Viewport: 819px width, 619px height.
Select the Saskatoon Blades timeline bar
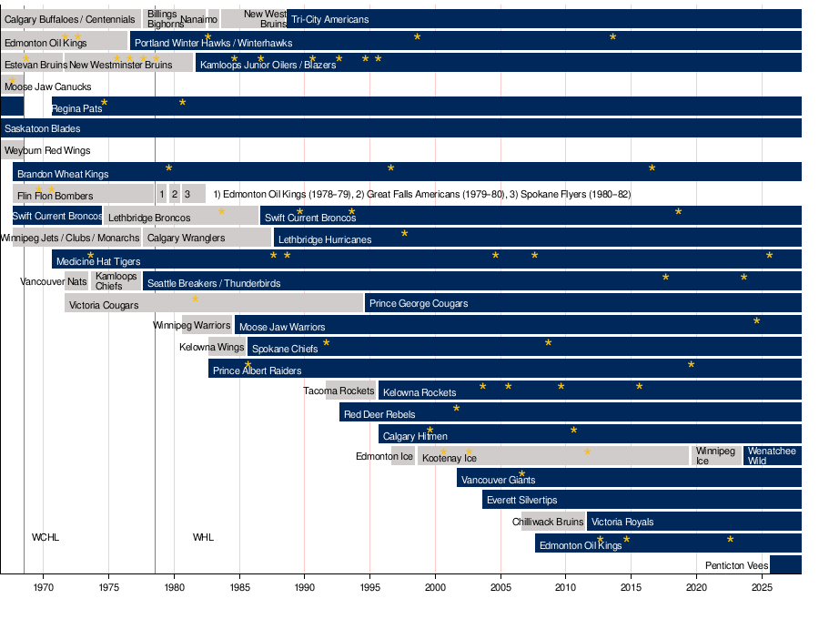(400, 128)
